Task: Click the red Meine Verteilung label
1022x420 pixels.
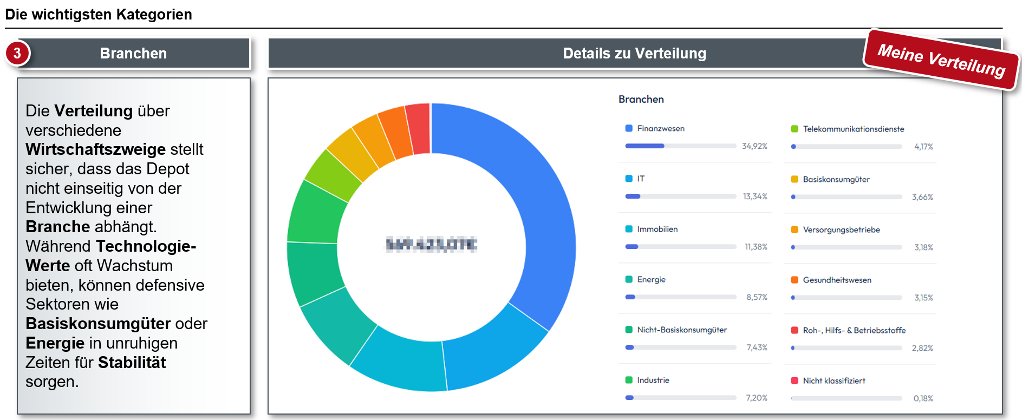Action: point(941,60)
